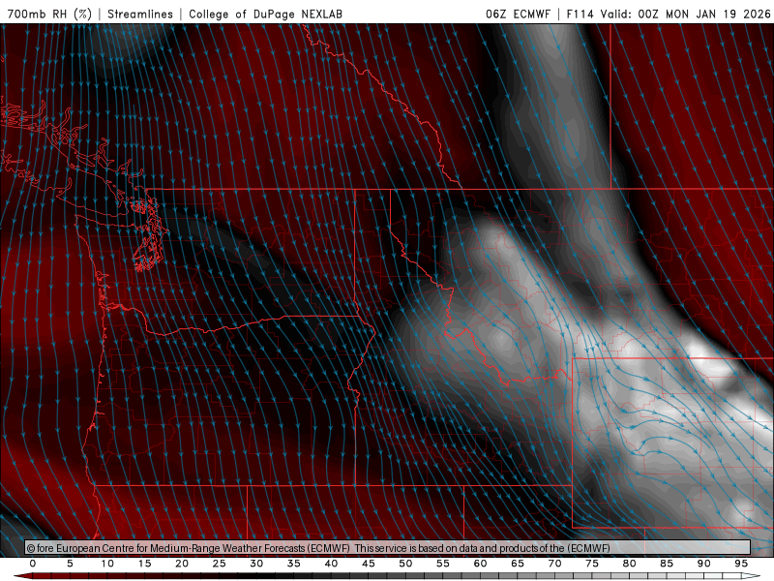Click legend value '15' on the scale
This screenshot has width=774, height=581.
[x=144, y=564]
